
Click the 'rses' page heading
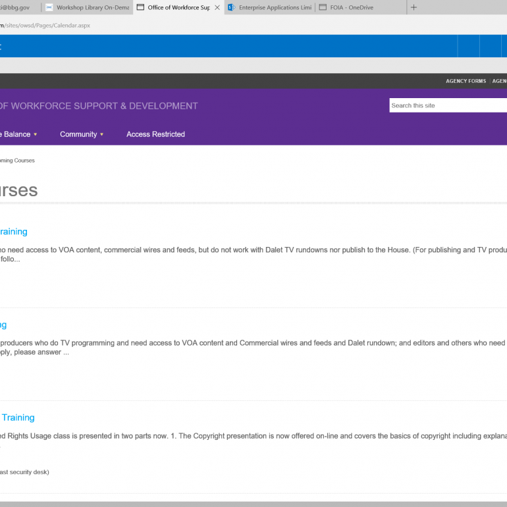[18, 190]
